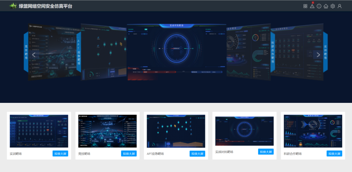352x172 pixels.
Task: Click 投放大屏 button for APT应急靶场
Action: (197, 154)
